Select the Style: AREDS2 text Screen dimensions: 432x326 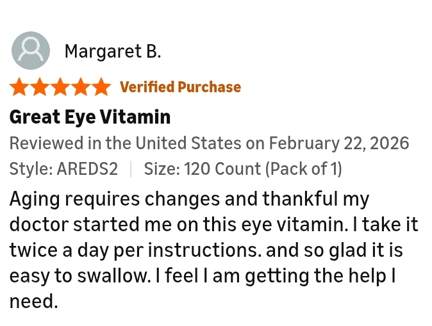pos(63,169)
